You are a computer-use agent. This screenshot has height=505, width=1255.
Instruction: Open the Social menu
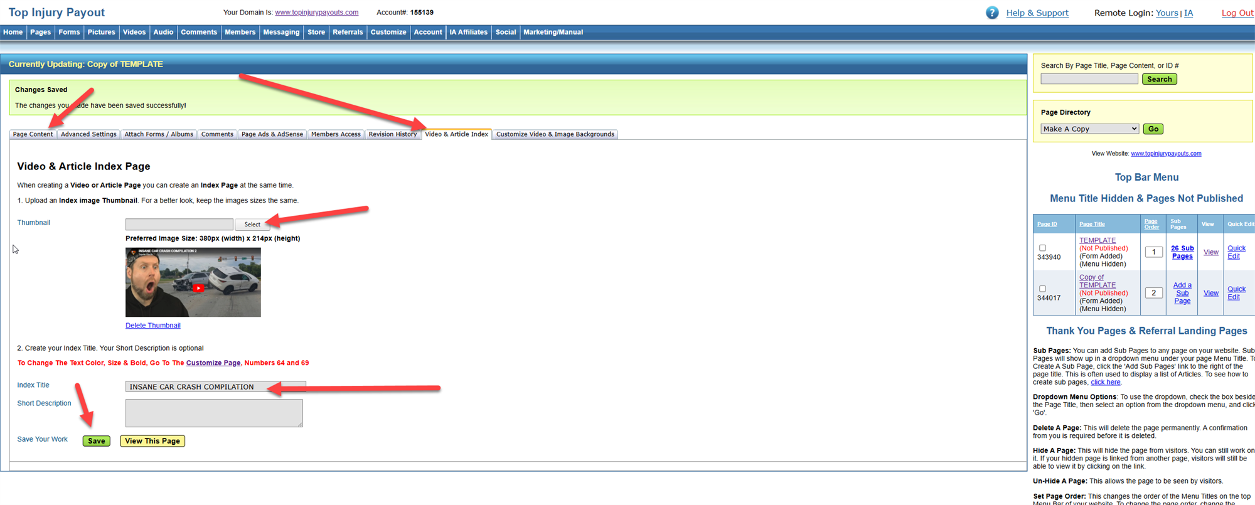coord(506,32)
